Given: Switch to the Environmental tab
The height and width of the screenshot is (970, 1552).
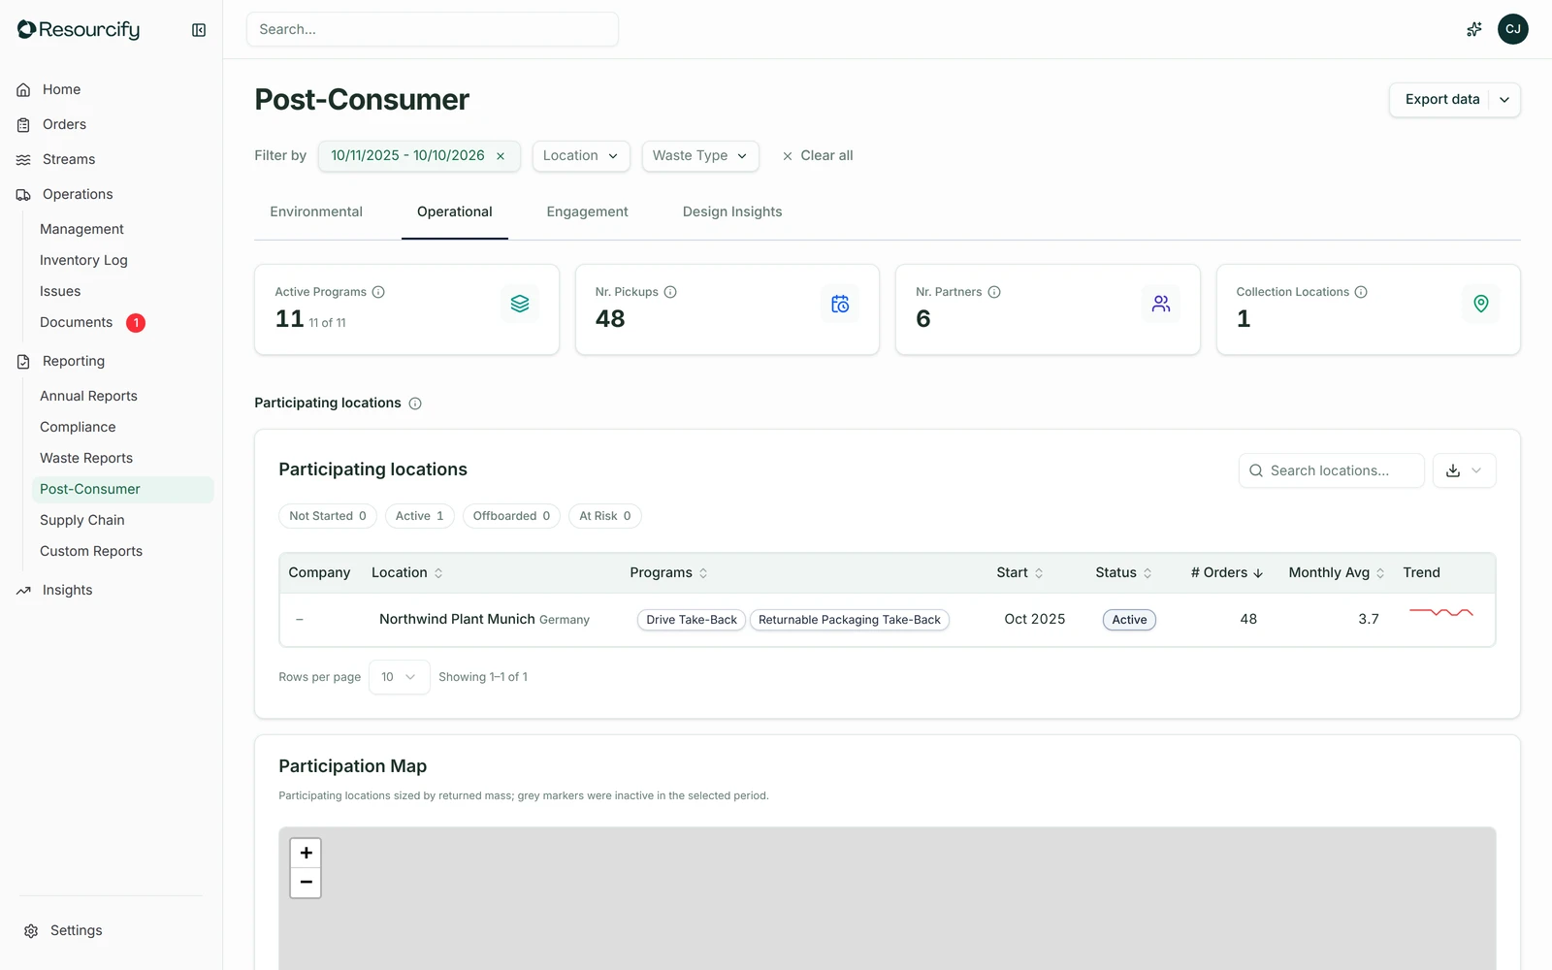Looking at the screenshot, I should click(316, 211).
